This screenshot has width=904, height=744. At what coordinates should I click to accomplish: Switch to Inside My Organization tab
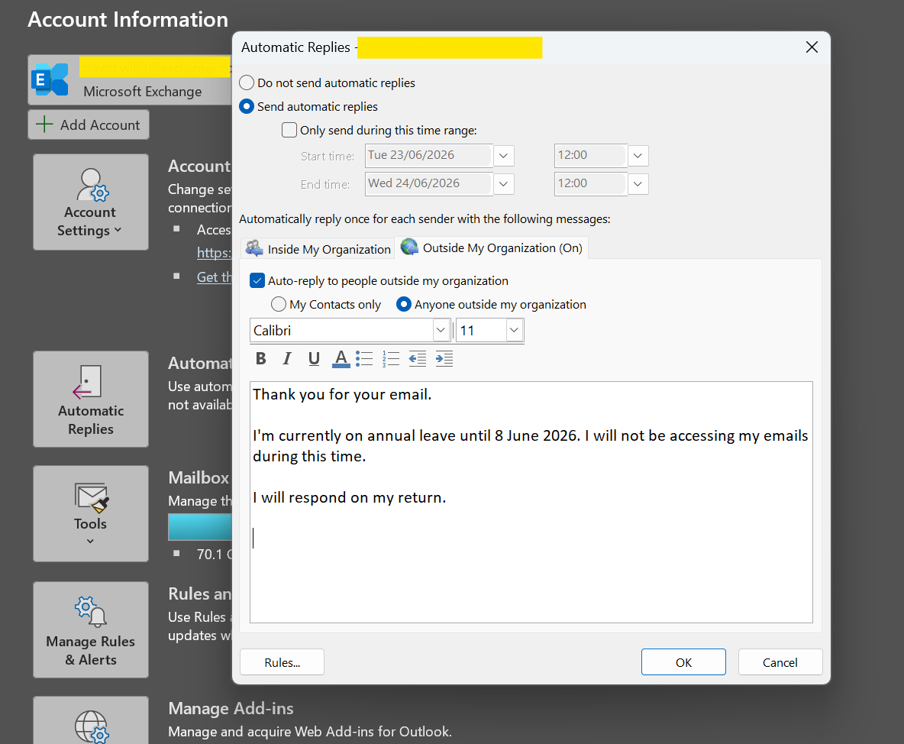(318, 248)
